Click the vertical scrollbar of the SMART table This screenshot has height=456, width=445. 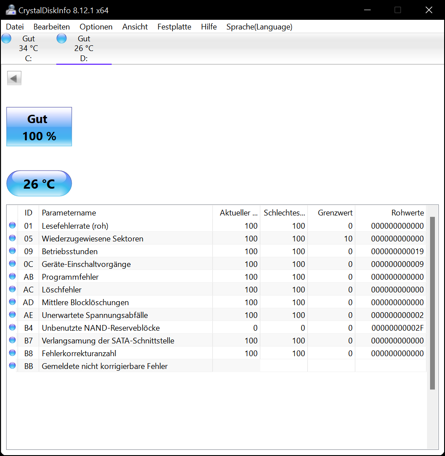[x=433, y=303]
